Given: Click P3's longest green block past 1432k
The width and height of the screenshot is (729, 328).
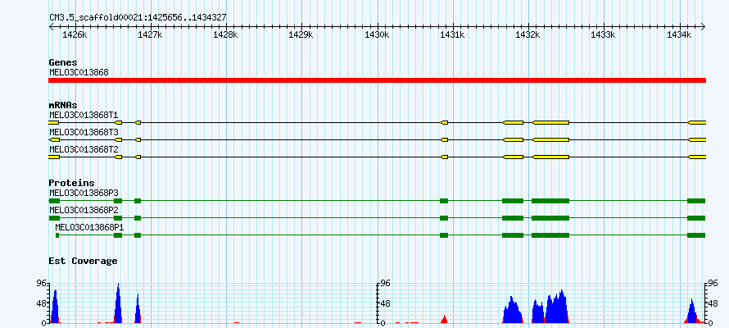Looking at the screenshot, I should [x=550, y=201].
